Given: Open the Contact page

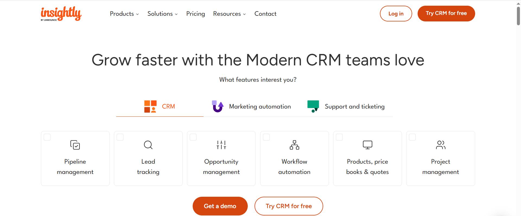Looking at the screenshot, I should pyautogui.click(x=265, y=14).
